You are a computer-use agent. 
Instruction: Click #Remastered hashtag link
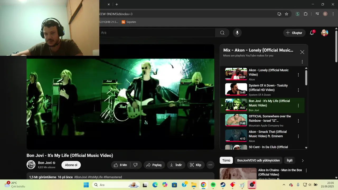[113, 177]
